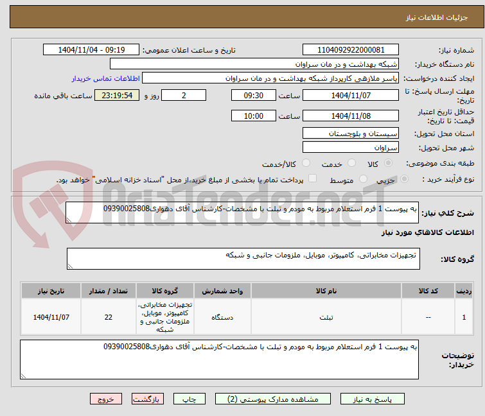
Task: Click the کد کالا column header
Action: pos(428,291)
